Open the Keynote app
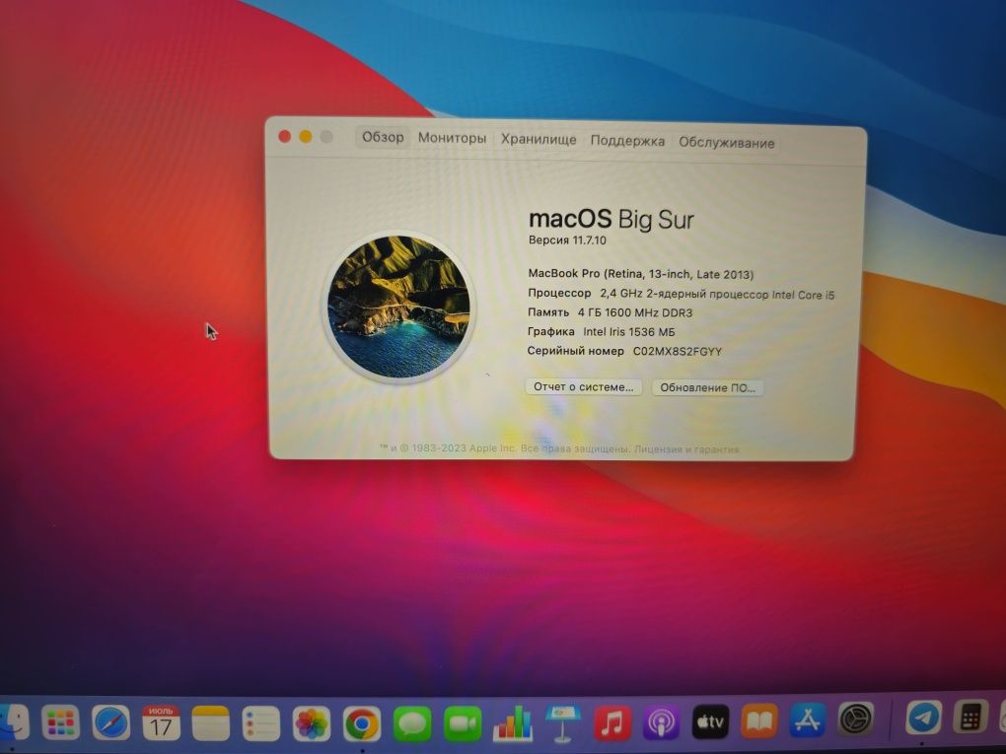The image size is (1006, 754). coord(562,723)
